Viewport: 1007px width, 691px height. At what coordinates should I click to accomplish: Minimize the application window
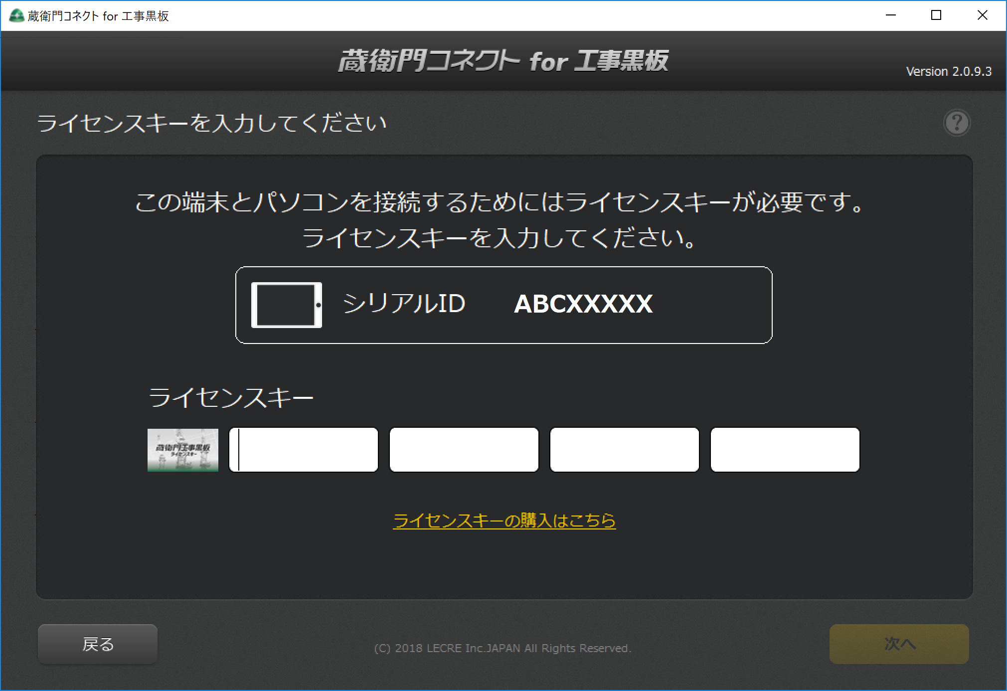point(891,15)
